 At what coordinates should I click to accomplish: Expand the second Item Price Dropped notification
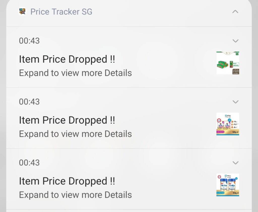pyautogui.click(x=235, y=102)
